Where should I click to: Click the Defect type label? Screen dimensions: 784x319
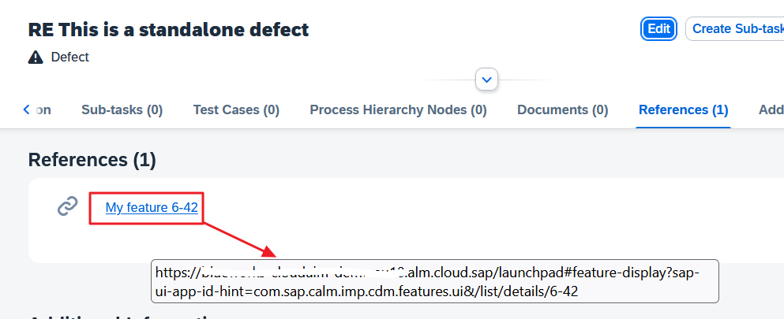[70, 57]
